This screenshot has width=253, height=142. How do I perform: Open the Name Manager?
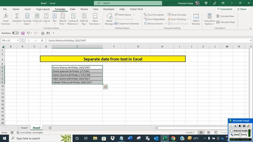109,19
